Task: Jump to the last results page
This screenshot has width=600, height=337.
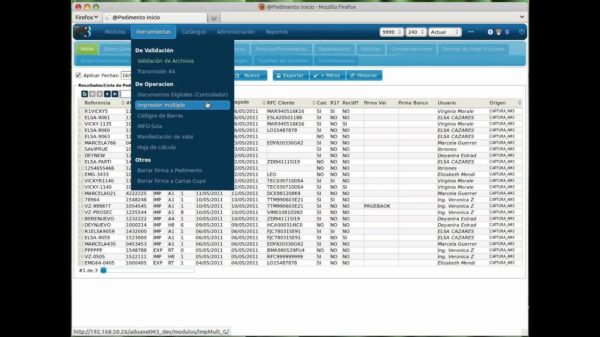Action: coord(115,94)
